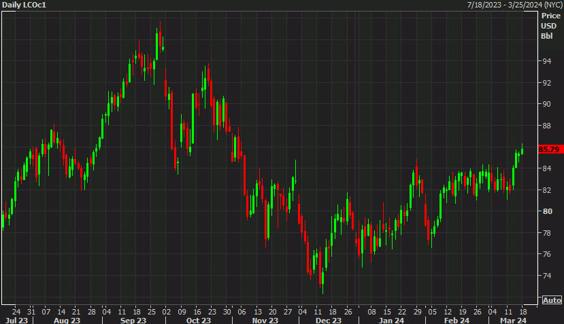Click the USD currency label
Screen dimensions: 564x324
click(x=548, y=26)
